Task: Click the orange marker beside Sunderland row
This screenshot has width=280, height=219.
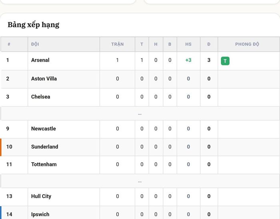Action: (1, 147)
